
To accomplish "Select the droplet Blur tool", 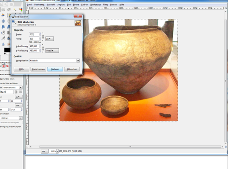I will (x=3, y=44).
